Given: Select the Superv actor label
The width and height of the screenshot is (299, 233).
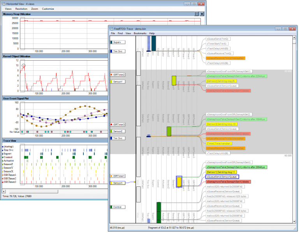Looking at the screenshot, I should tap(118, 42).
